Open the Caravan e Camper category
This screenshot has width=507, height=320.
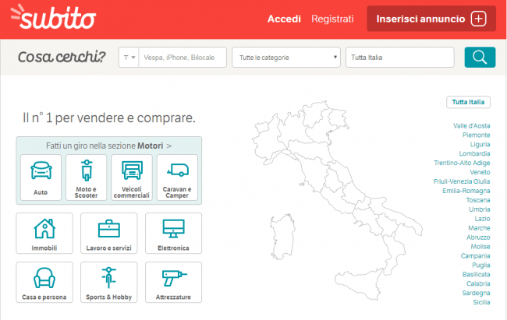tap(177, 178)
